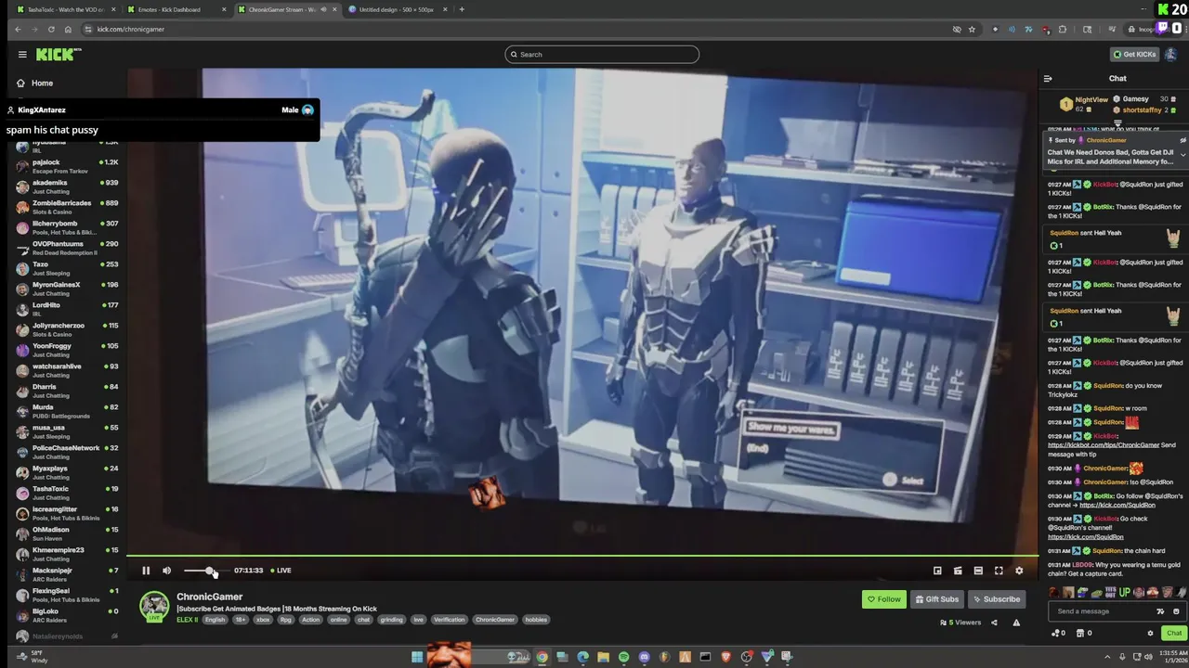The image size is (1189, 668).
Task: Open ZombieBarricades channel in sidebar
Action: point(67,208)
